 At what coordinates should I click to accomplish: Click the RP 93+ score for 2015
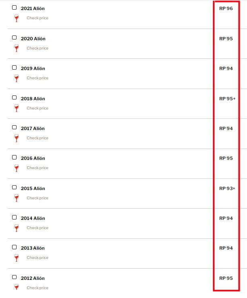[x=227, y=188]
